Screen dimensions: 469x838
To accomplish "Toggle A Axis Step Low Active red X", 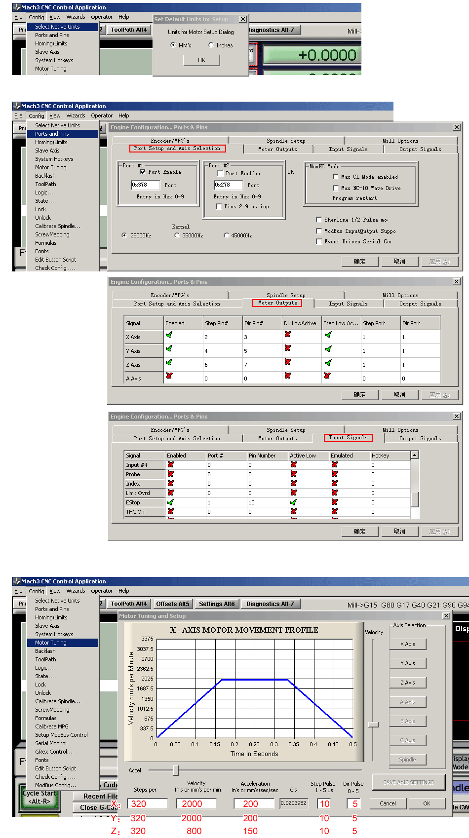I will (x=327, y=376).
